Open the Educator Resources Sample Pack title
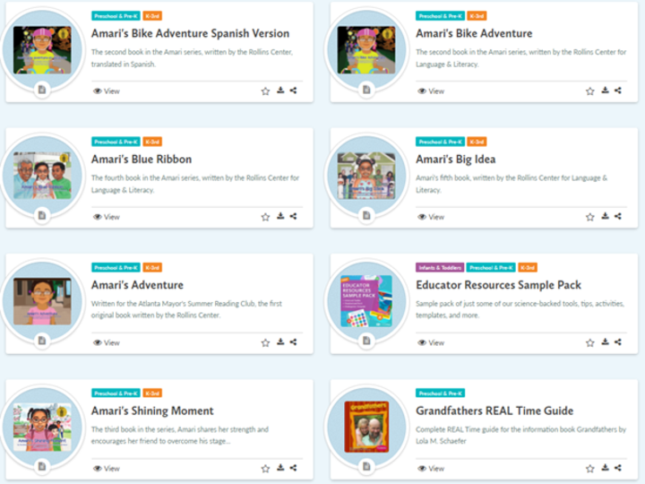The width and height of the screenshot is (645, 484). tap(499, 285)
